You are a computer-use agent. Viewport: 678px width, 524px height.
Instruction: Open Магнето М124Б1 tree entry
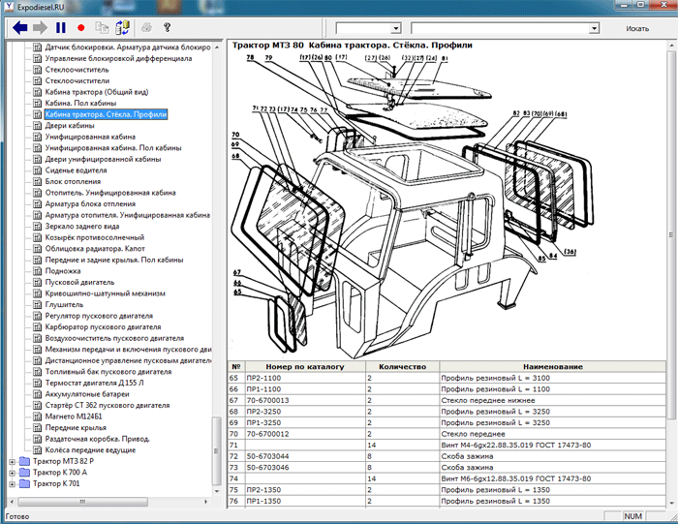pyautogui.click(x=74, y=417)
